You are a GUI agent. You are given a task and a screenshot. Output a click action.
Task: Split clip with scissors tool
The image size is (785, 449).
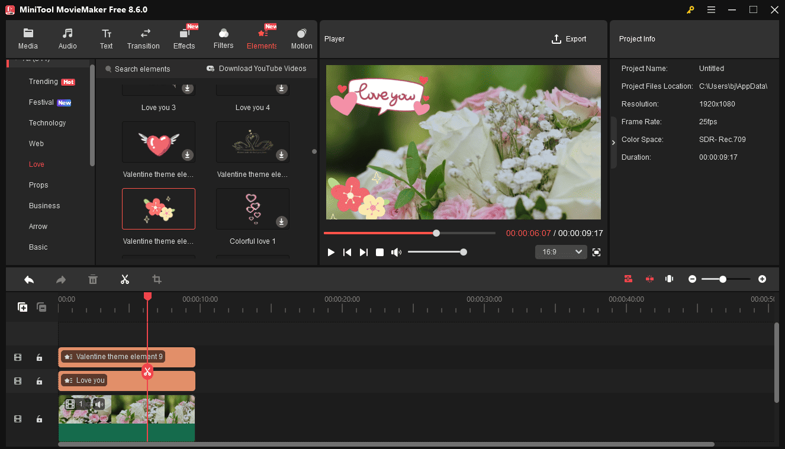[x=125, y=279]
